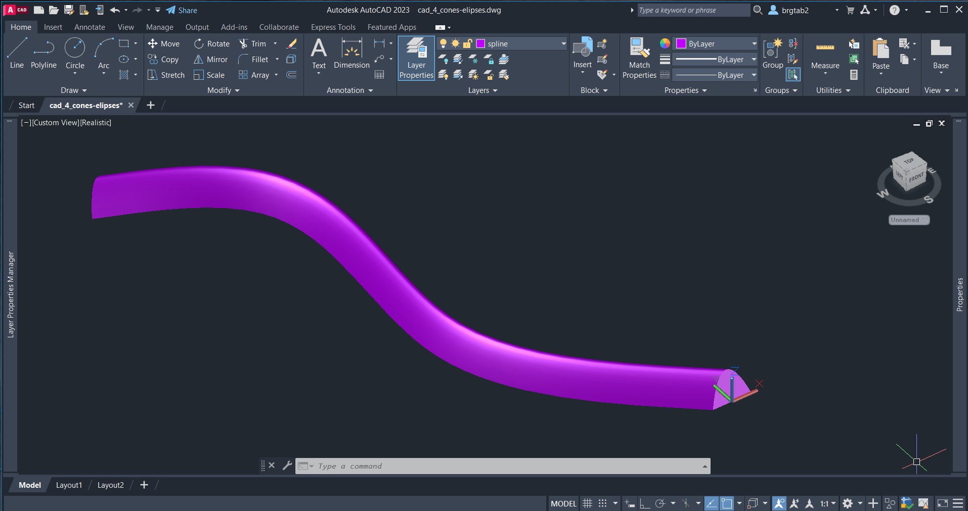Toggle ortho mode in status bar
The image size is (968, 511).
click(x=645, y=503)
